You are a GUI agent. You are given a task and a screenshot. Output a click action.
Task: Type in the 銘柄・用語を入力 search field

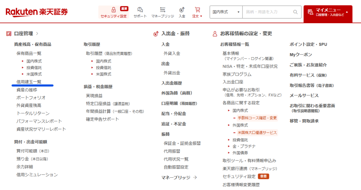pos(268,12)
